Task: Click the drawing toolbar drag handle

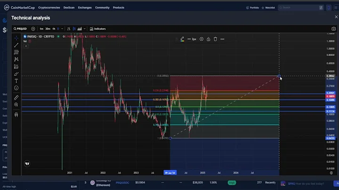Action: tap(177, 39)
